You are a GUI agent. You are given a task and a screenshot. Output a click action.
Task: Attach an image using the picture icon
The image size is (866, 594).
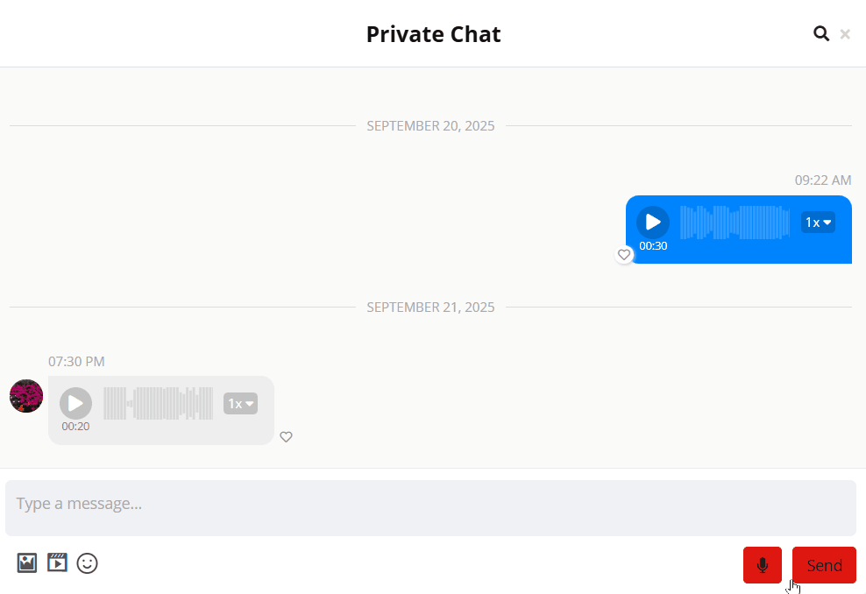27,562
